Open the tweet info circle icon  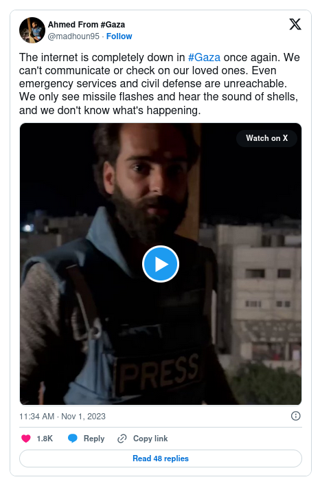point(295,416)
